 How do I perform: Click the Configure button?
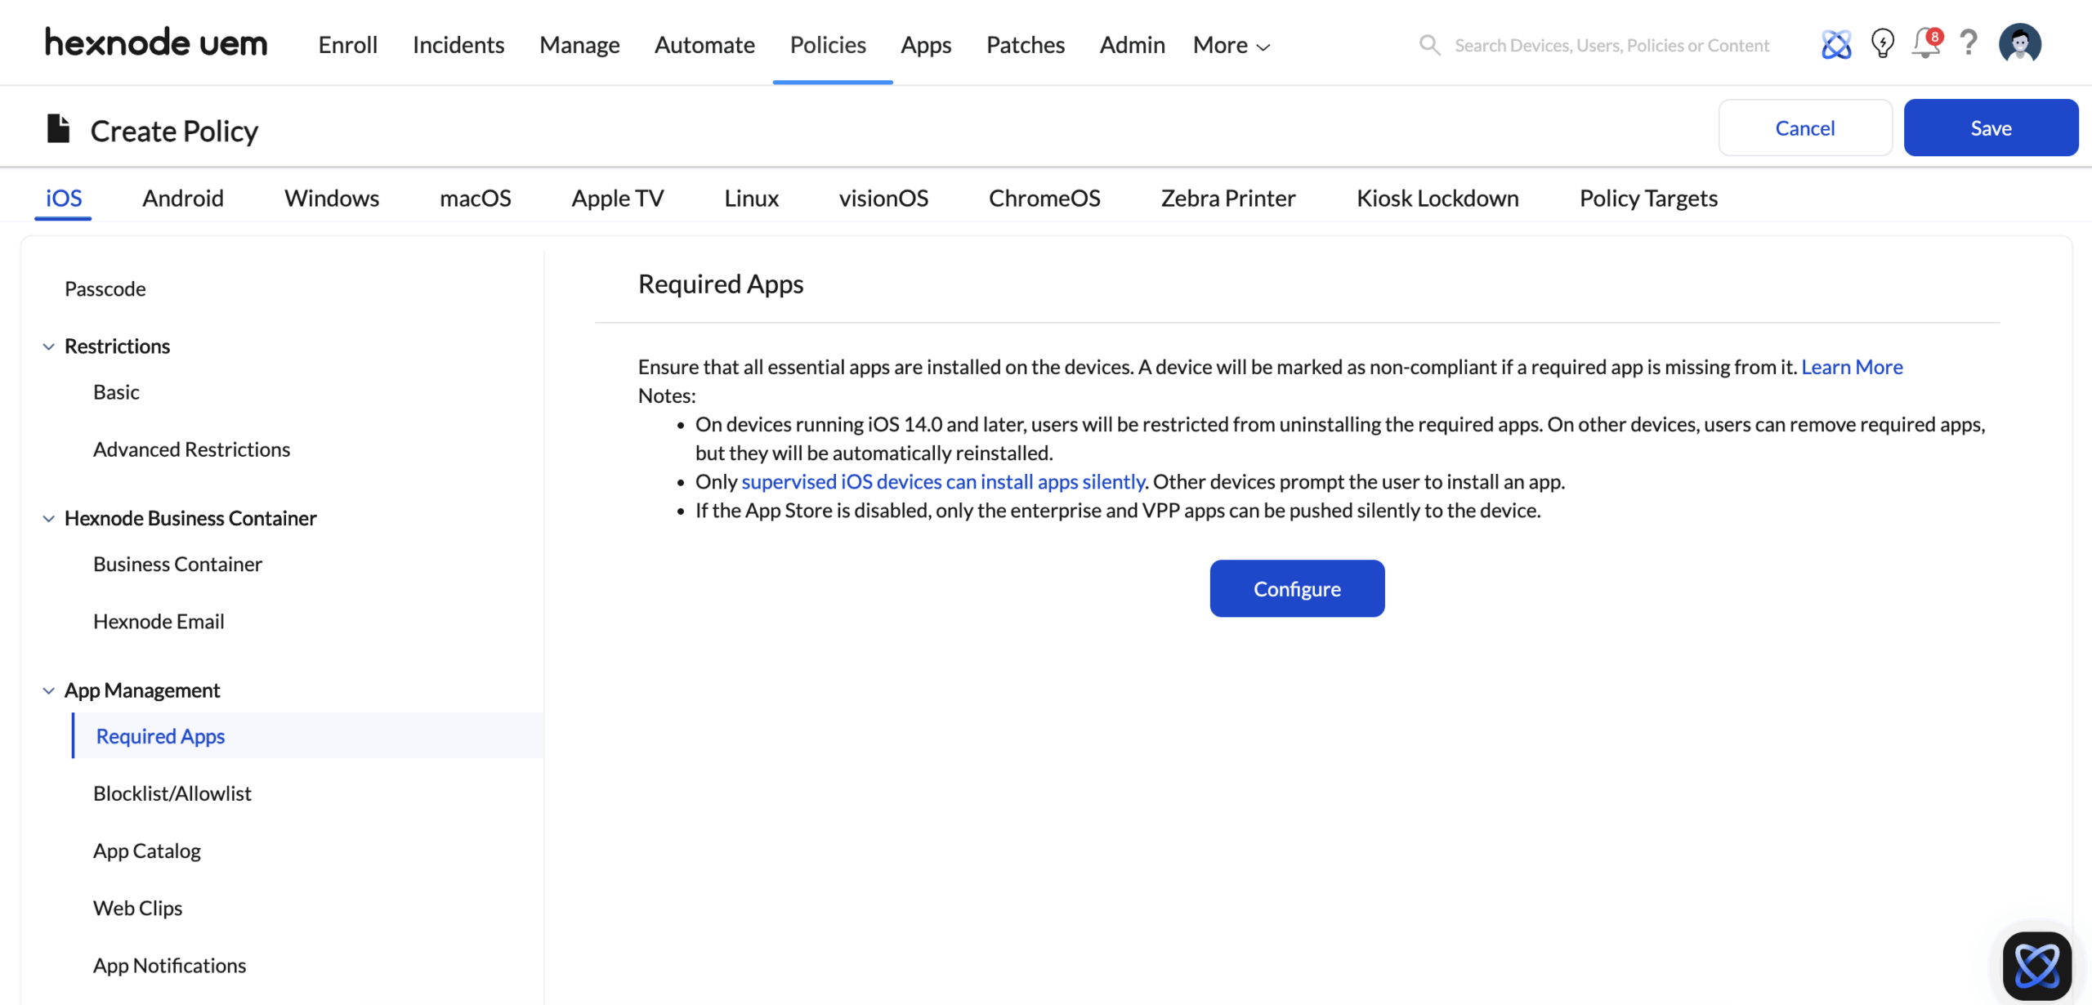click(1297, 588)
